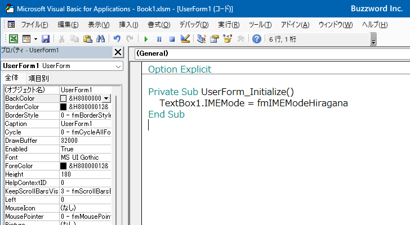Switch to the 項目別 properties tab
410x225 pixels.
coord(38,78)
